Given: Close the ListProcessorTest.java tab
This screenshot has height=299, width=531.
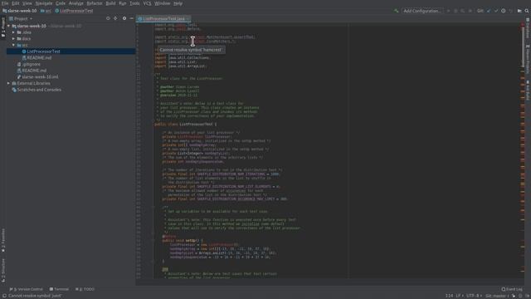Looking at the screenshot, I should [188, 19].
